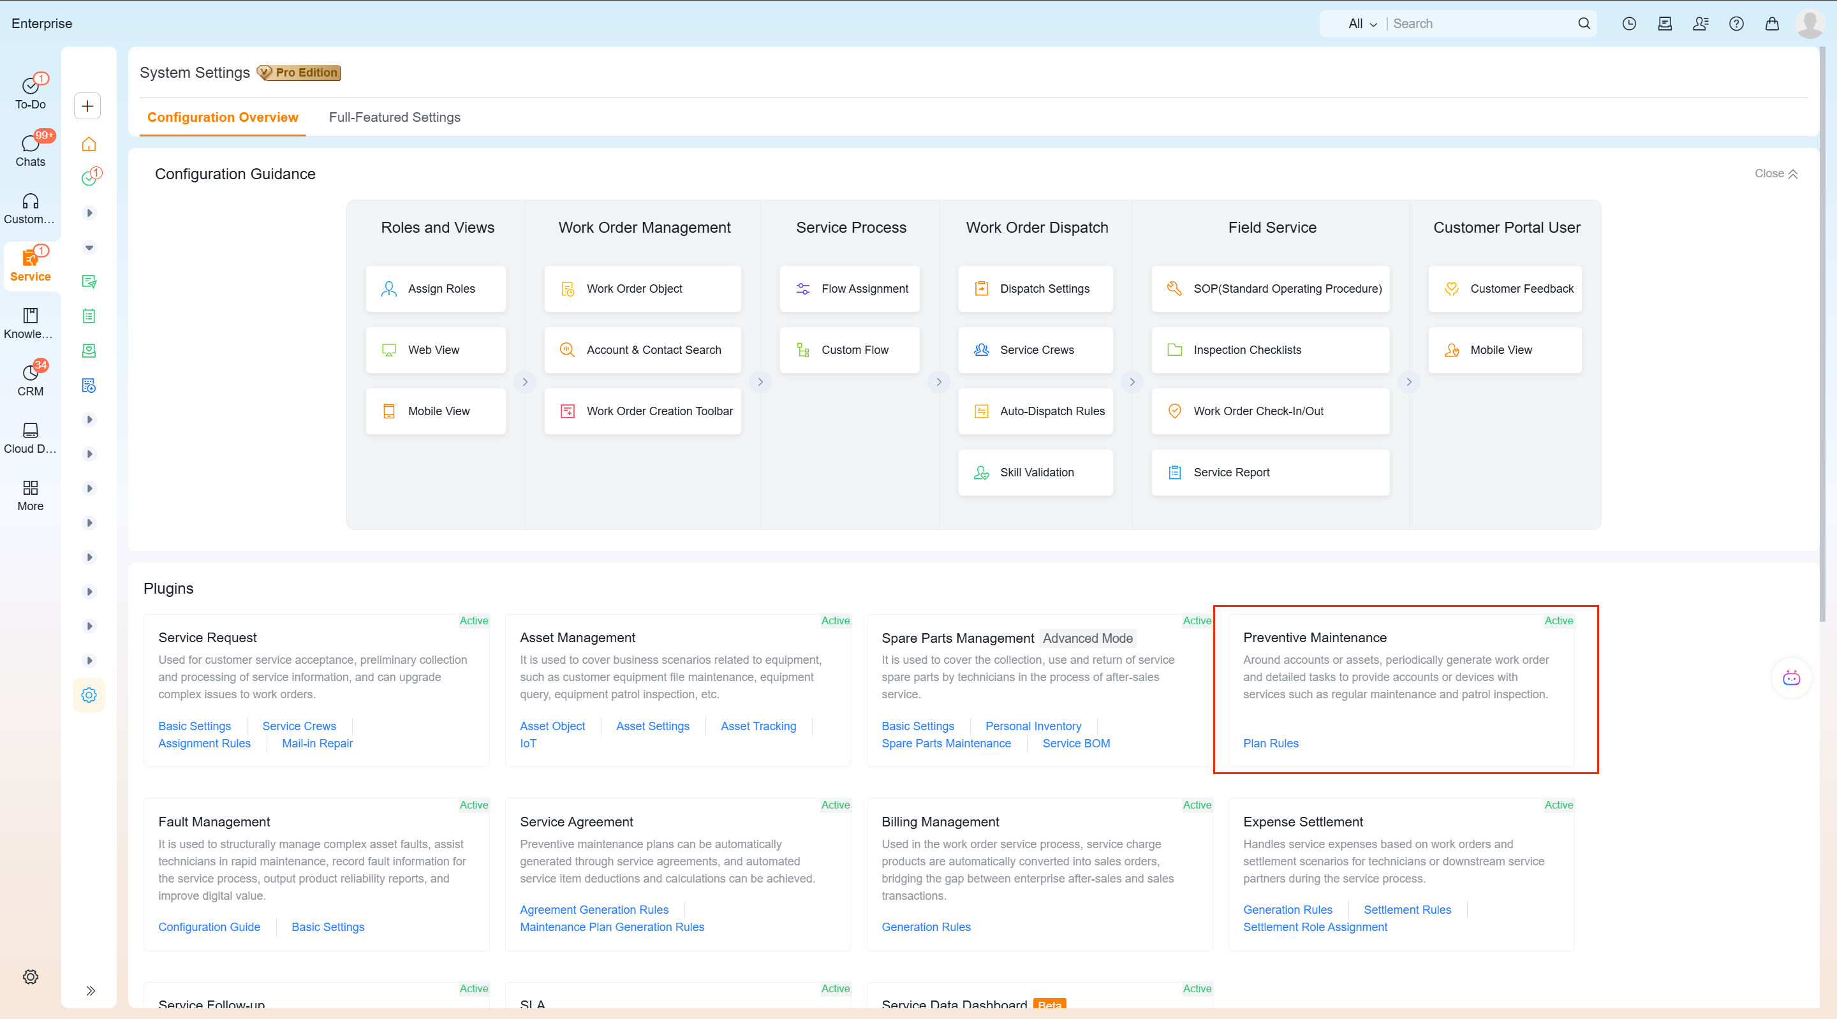Open the green checklist icon in the secondary sidebar
The image size is (1837, 1019).
coord(89,316)
